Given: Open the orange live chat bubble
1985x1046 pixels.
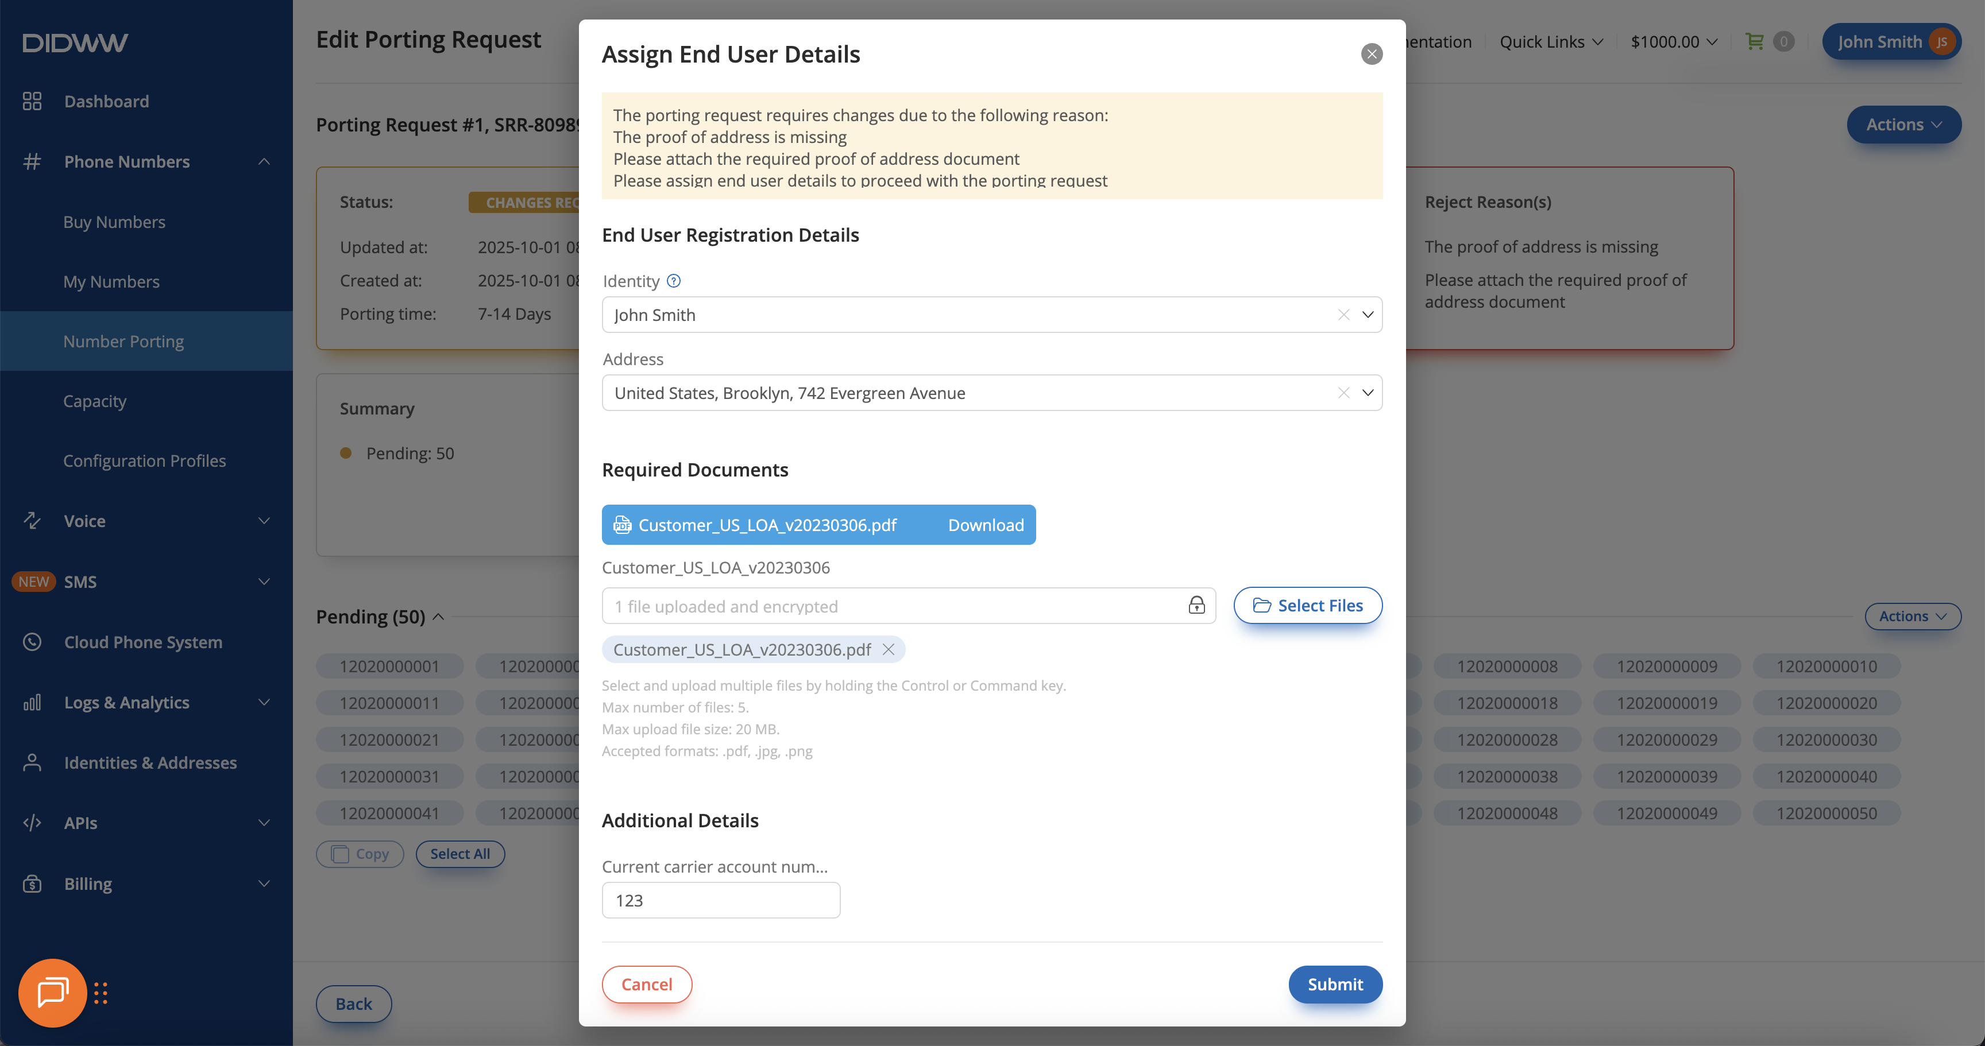Looking at the screenshot, I should click(x=52, y=992).
